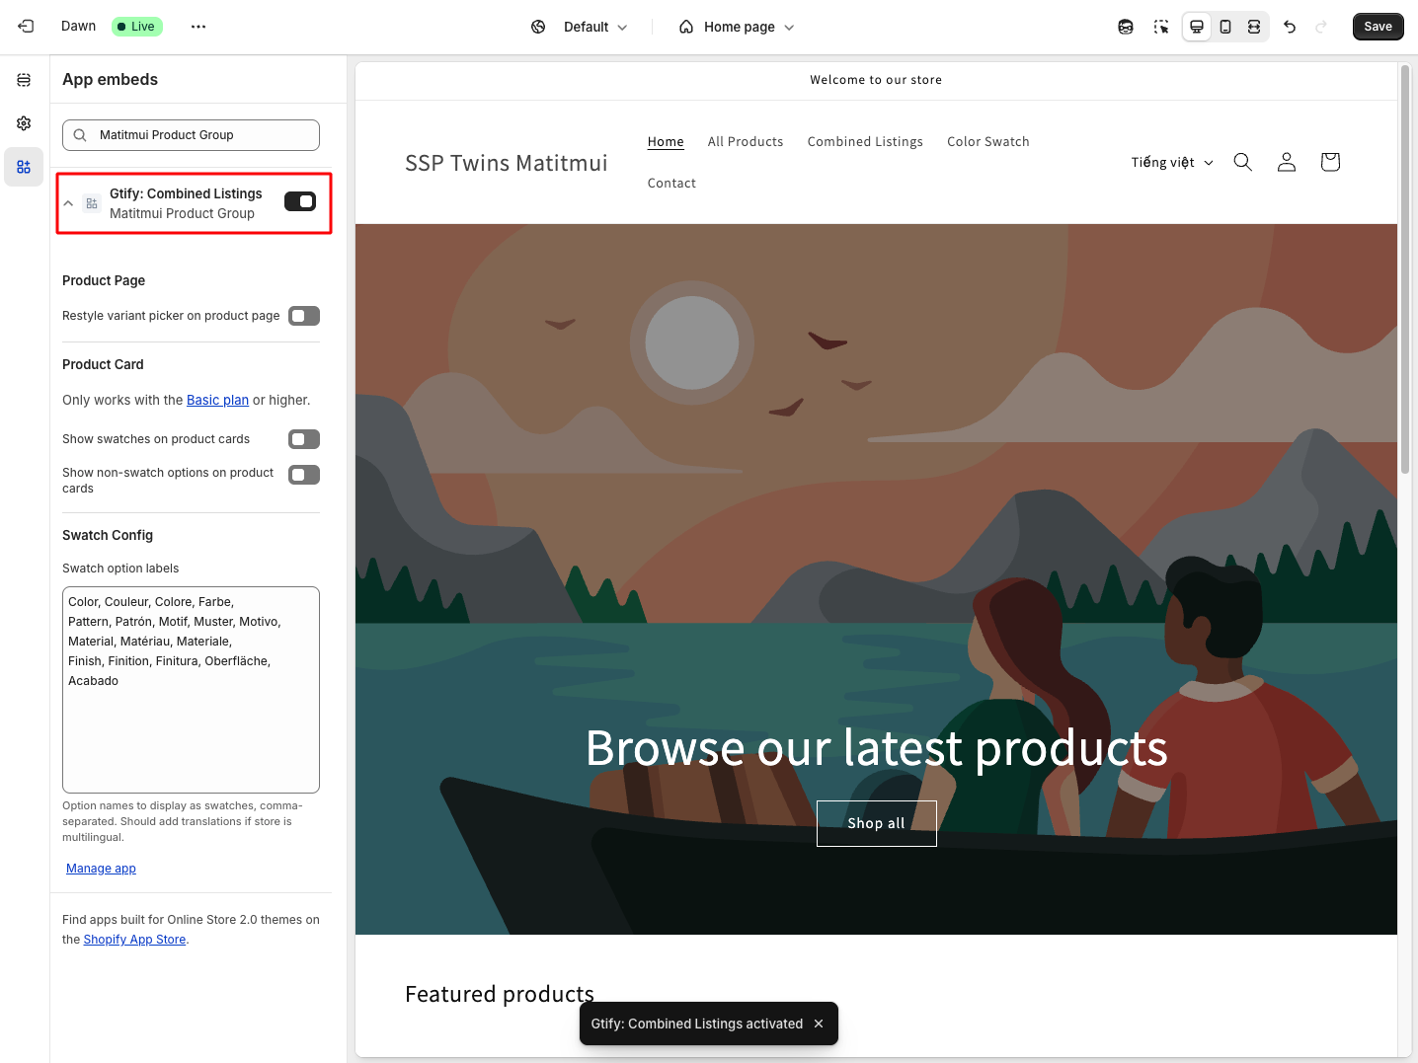Click the account login person icon
The width and height of the screenshot is (1418, 1063).
[x=1287, y=162]
